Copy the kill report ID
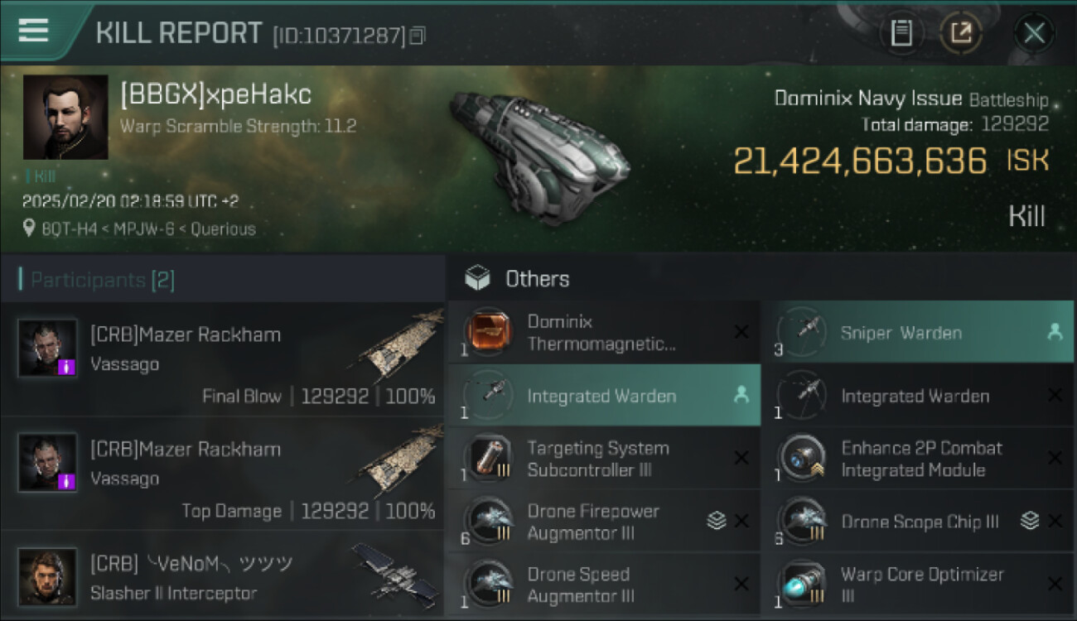This screenshot has height=621, width=1077. (418, 36)
